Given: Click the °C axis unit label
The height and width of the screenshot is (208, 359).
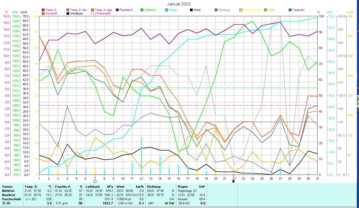Looking at the screenshot, I should click(x=6, y=12).
